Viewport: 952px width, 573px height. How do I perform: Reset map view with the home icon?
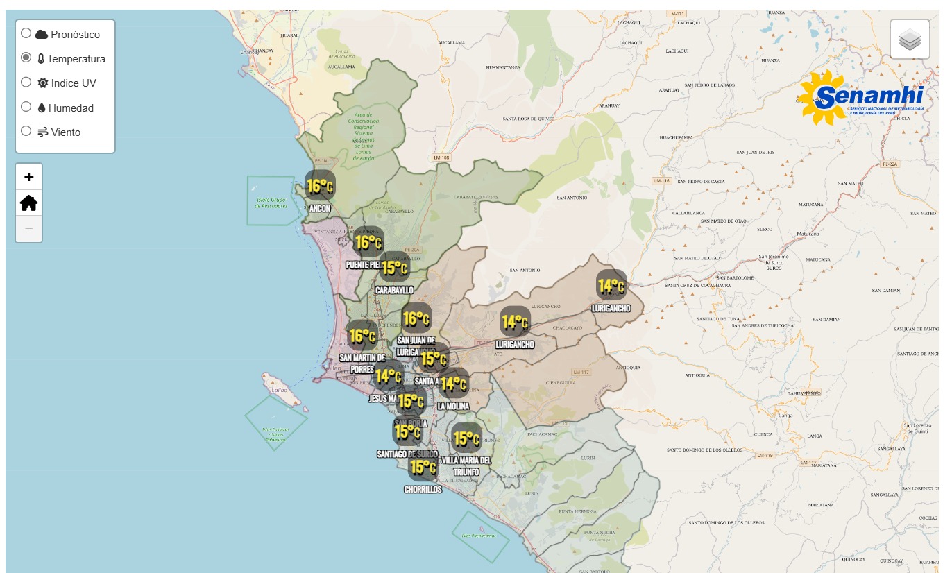click(x=28, y=203)
